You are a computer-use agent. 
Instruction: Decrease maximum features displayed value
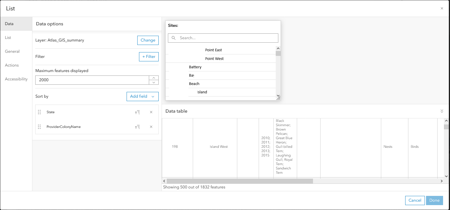tap(154, 82)
